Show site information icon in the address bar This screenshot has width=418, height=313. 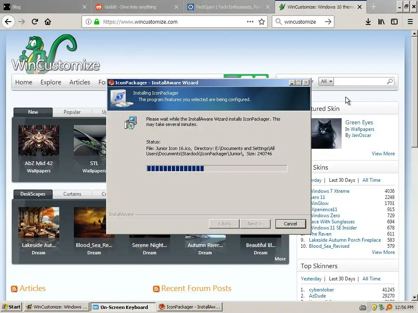89,22
